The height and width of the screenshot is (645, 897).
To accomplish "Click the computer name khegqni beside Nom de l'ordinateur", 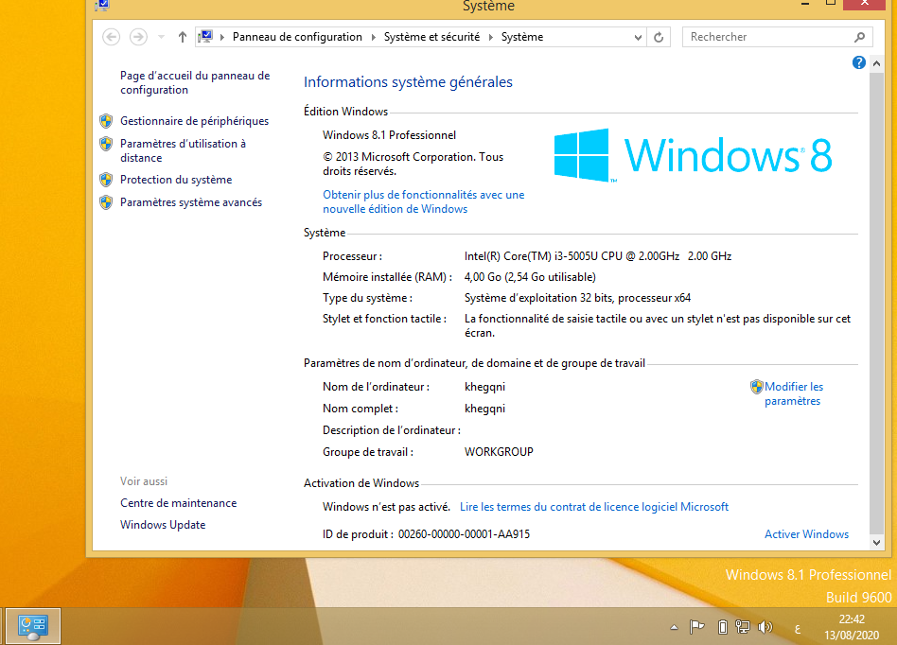I will [x=484, y=387].
